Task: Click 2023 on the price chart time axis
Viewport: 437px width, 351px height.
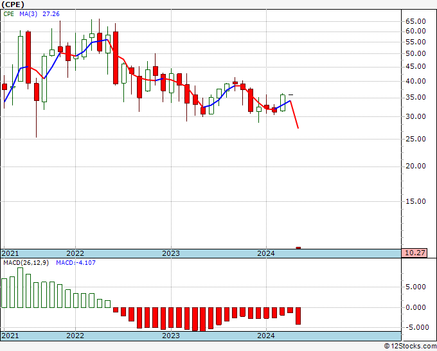Action: (171, 253)
